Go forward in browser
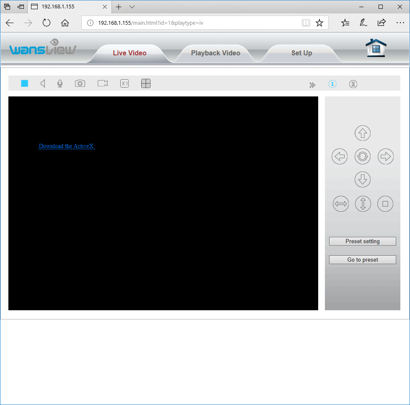410x405 pixels. [28, 23]
